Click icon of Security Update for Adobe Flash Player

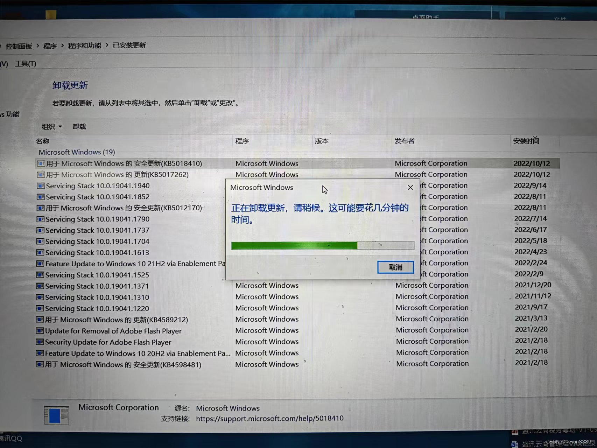click(x=40, y=342)
